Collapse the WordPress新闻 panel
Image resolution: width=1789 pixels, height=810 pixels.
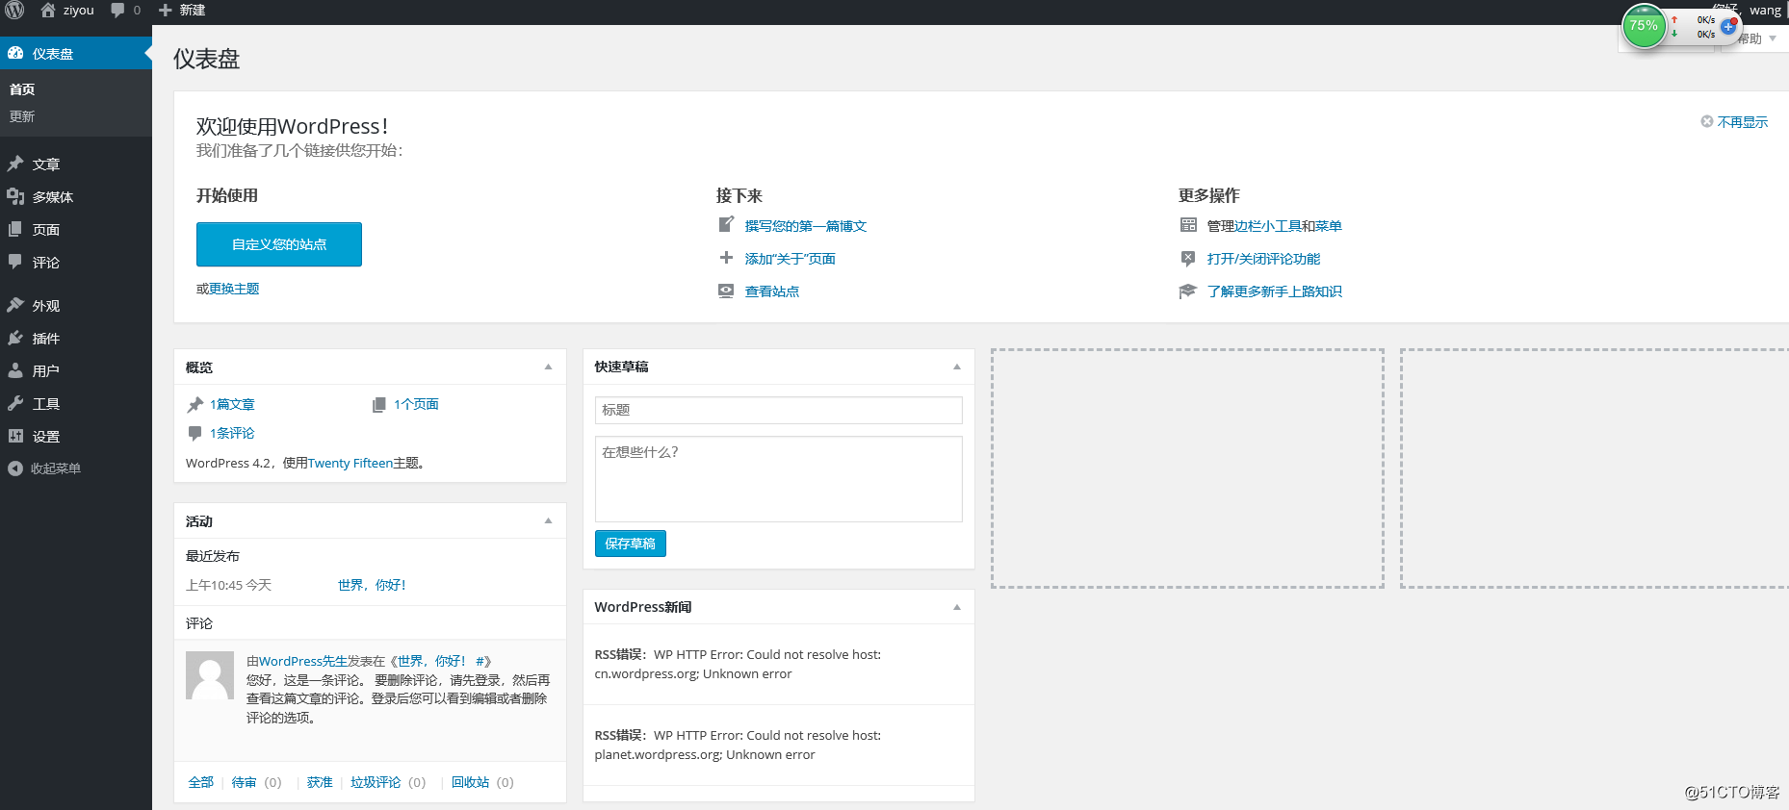(x=956, y=607)
